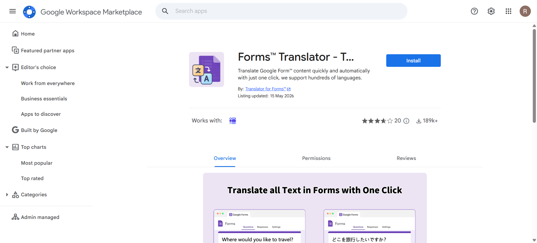Open Built by Google
Screen dimensions: 537x243
39,130
